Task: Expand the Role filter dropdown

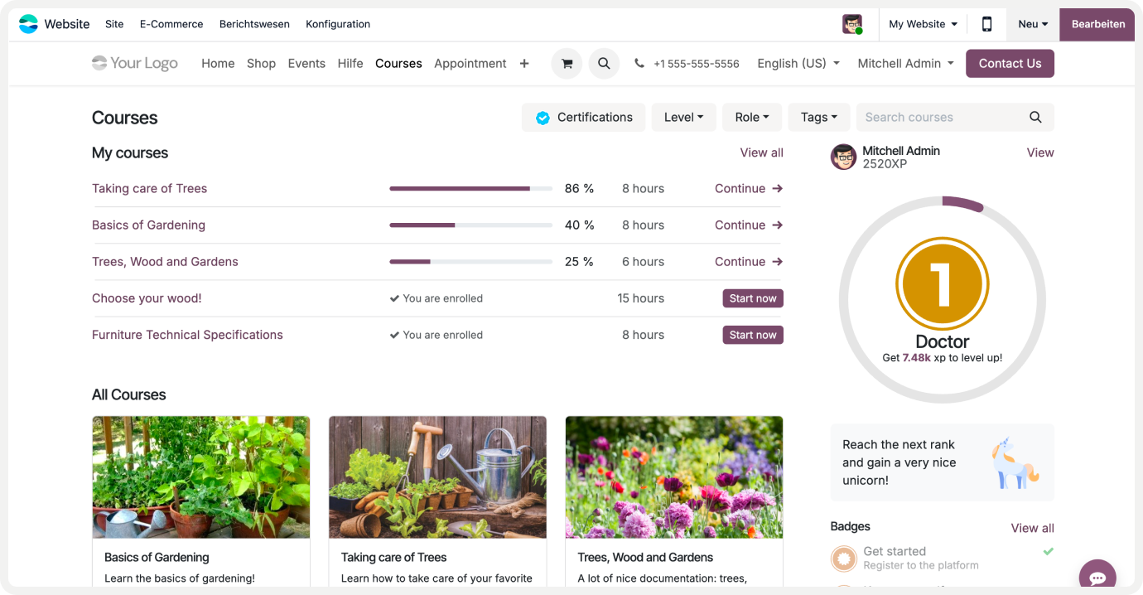Action: (x=752, y=117)
